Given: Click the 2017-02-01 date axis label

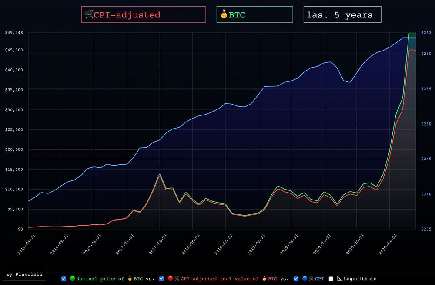Looking at the screenshot, I should pyautogui.click(x=92, y=244).
